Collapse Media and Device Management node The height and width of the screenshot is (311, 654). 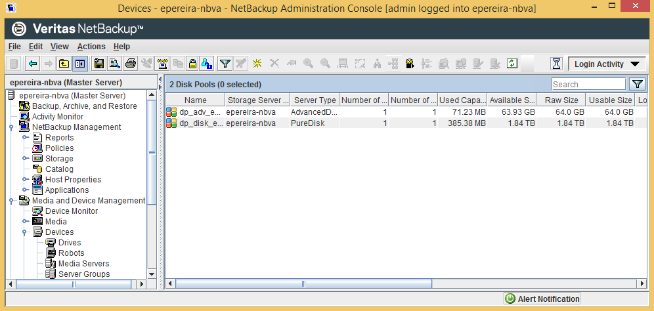pos(12,201)
